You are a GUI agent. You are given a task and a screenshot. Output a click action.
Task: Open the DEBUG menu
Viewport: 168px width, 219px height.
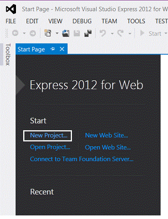[82, 21]
